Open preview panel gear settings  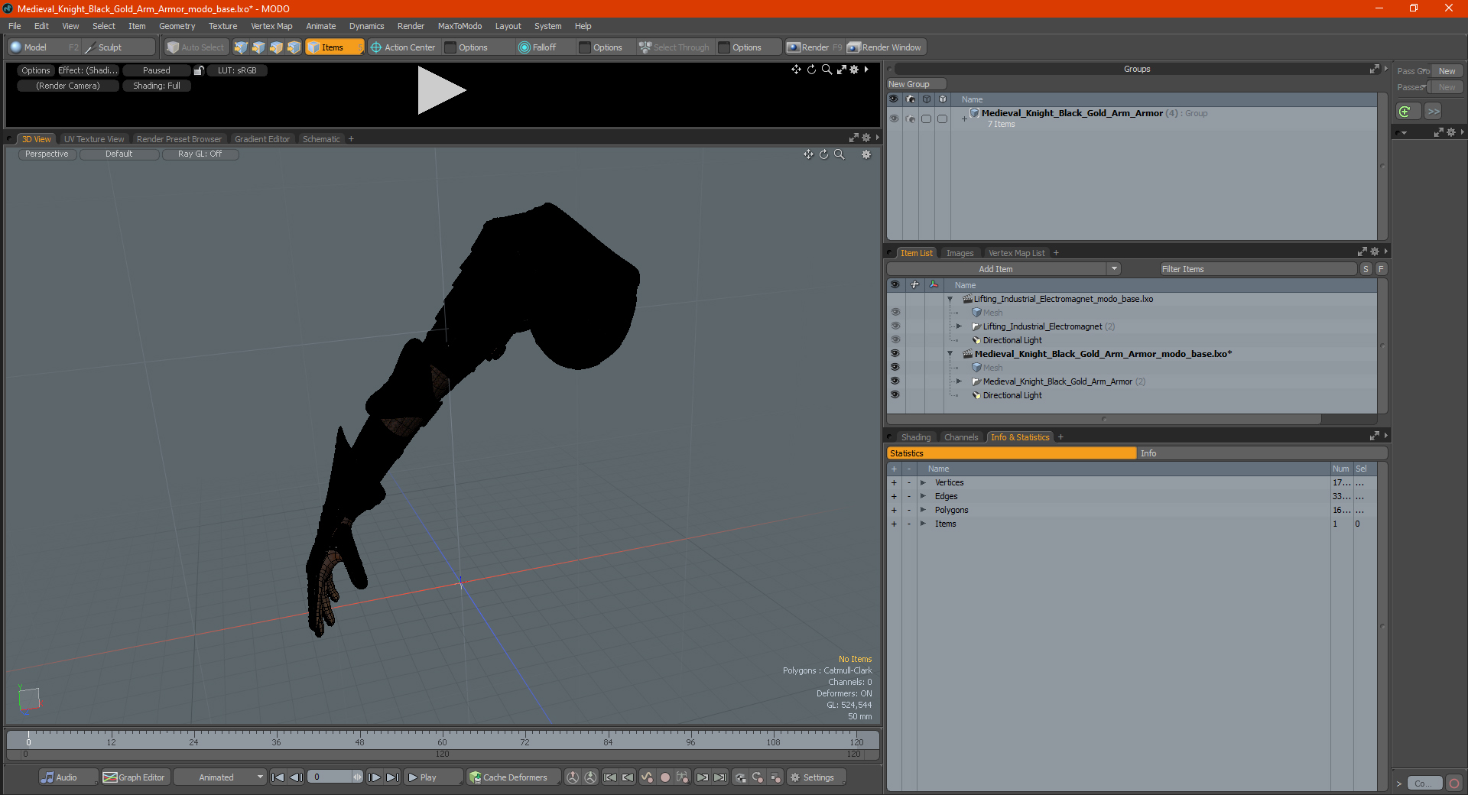[854, 70]
